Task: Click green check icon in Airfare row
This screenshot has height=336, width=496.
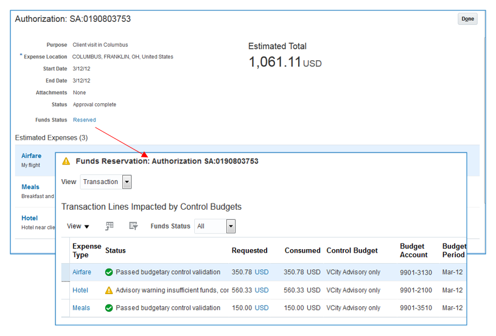Action: (x=110, y=272)
